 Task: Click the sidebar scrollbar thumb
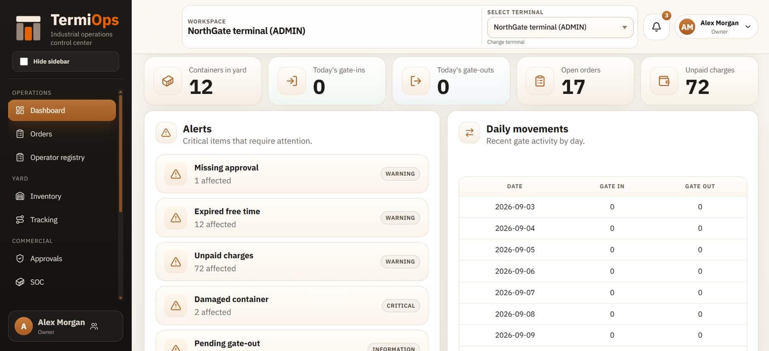click(x=121, y=153)
